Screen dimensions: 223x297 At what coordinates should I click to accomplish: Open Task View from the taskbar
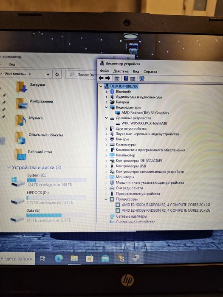(x=42, y=258)
